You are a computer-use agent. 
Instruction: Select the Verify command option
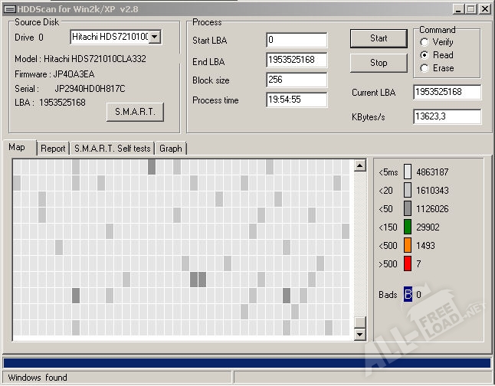pos(425,42)
